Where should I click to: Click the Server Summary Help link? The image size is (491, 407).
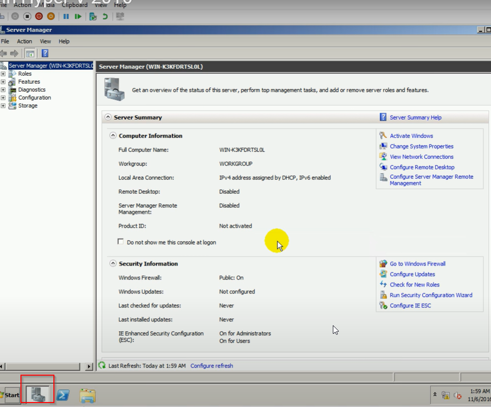(416, 118)
